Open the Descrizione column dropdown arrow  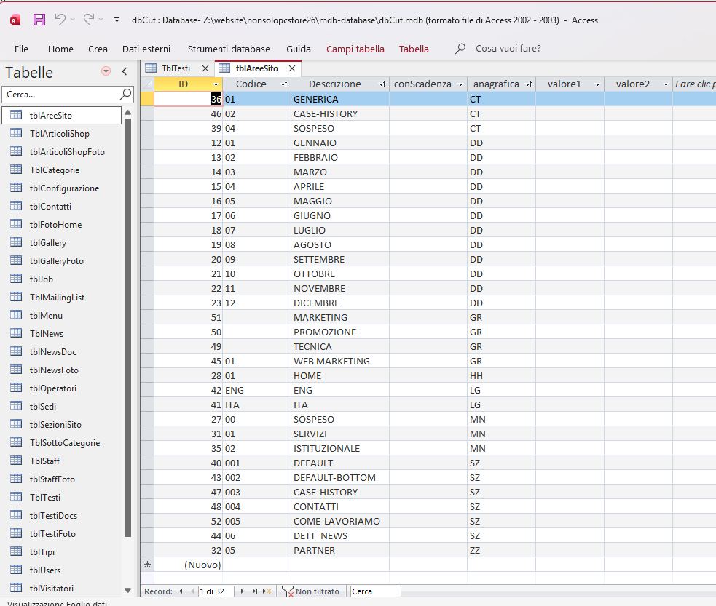click(x=382, y=84)
